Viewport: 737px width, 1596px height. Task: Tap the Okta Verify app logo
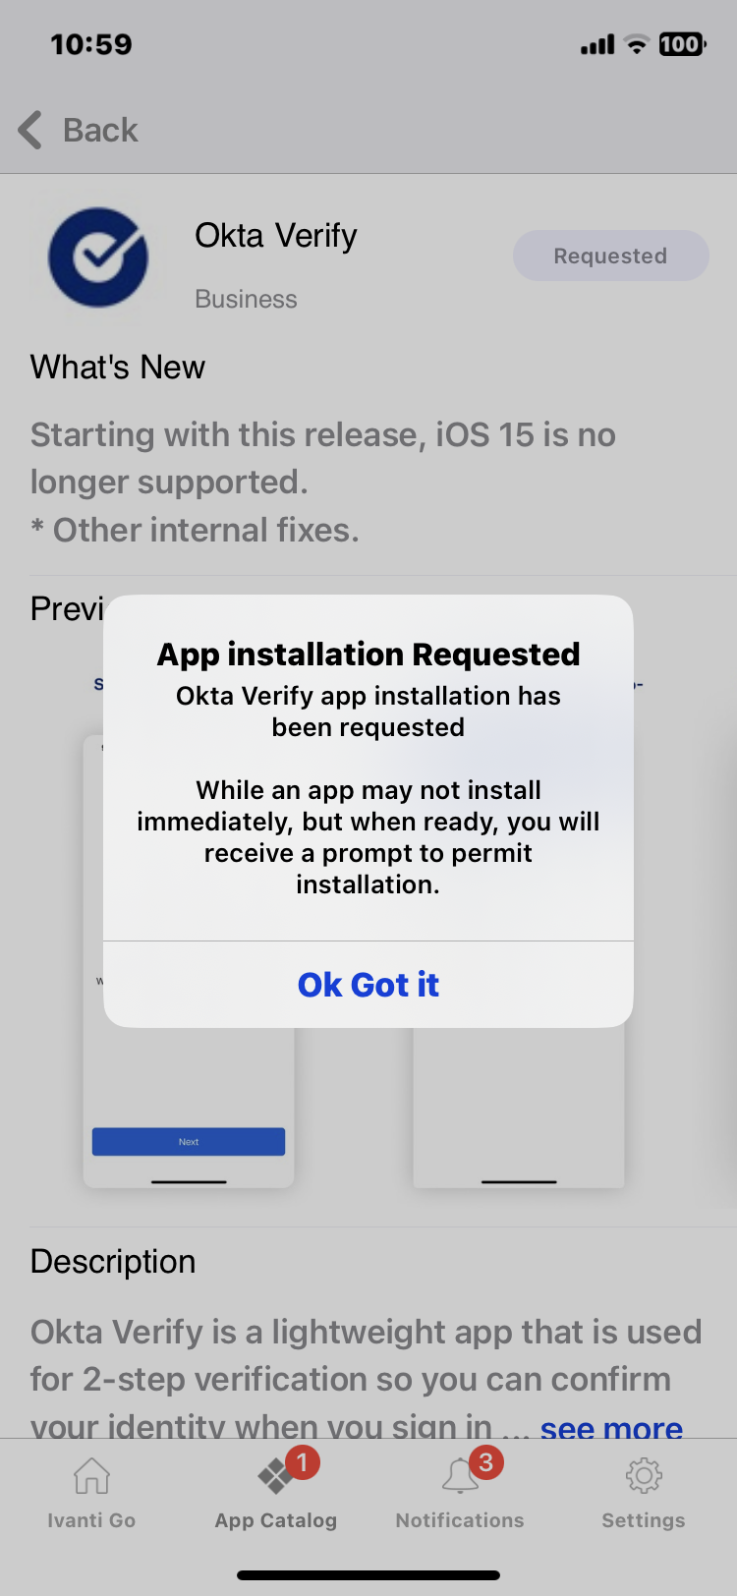[x=98, y=257]
